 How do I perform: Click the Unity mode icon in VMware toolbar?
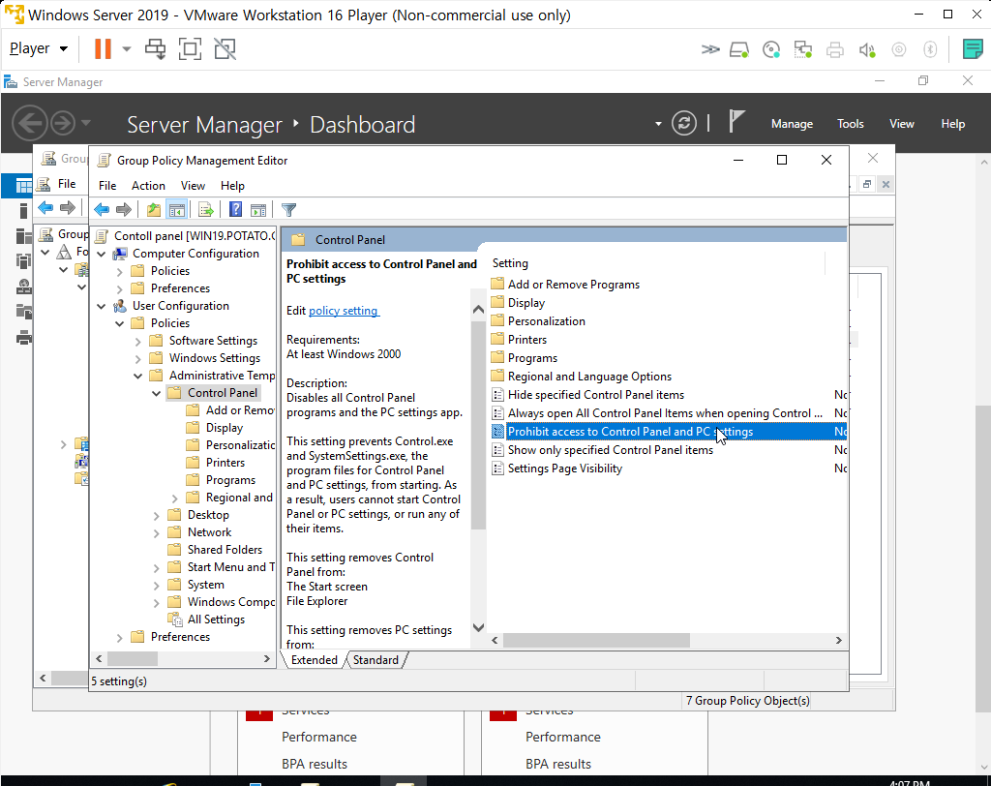click(x=225, y=48)
